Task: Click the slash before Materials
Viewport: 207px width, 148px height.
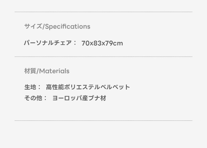Action: point(37,71)
